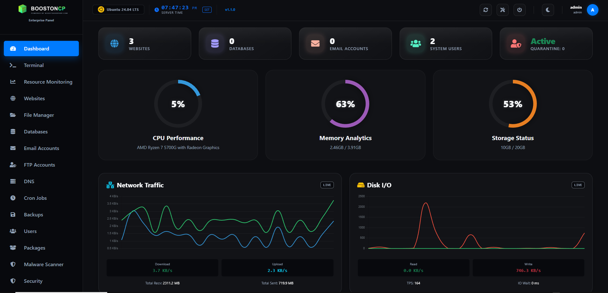The height and width of the screenshot is (293, 608).
Task: Click the refresh icon in top bar
Action: tap(485, 10)
